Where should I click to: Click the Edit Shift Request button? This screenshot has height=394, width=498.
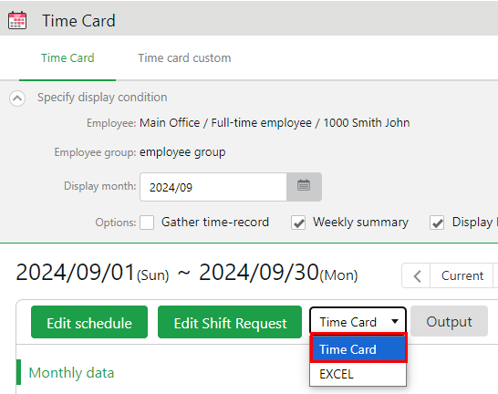tap(230, 322)
